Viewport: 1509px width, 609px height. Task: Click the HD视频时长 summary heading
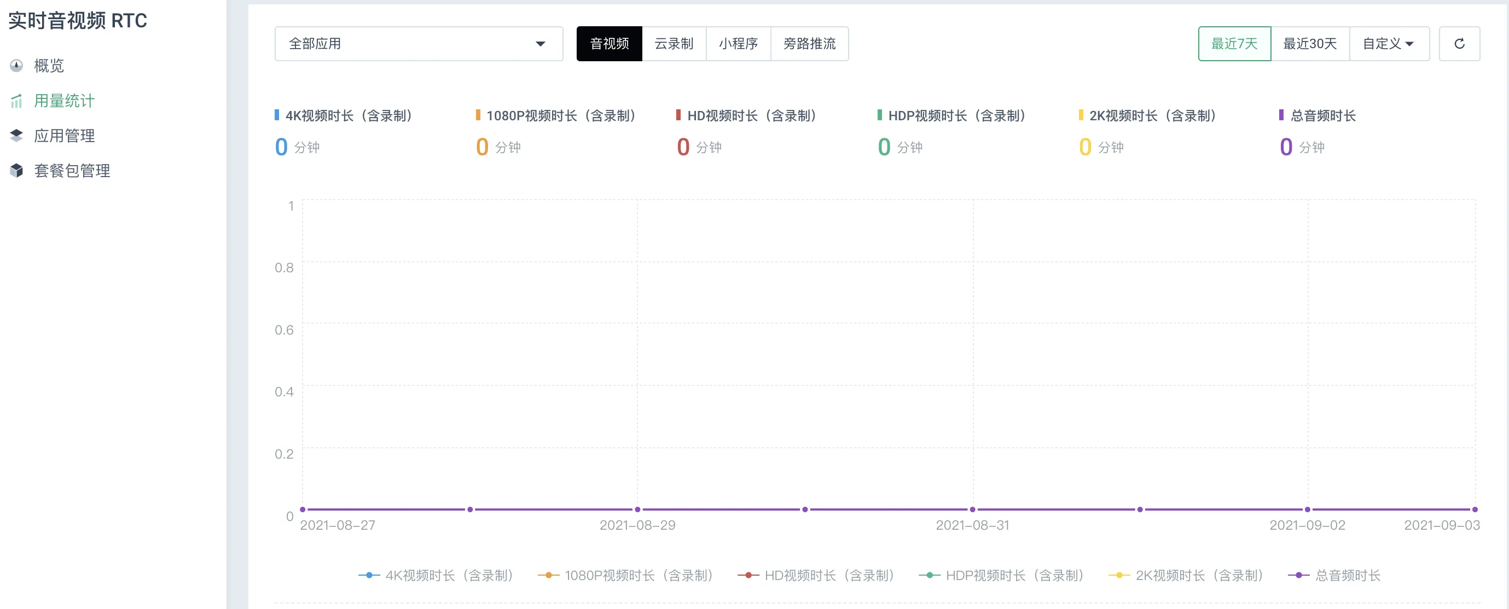753,116
